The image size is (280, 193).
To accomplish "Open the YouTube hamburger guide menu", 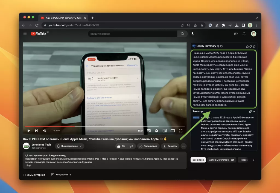I will pos(25,34).
